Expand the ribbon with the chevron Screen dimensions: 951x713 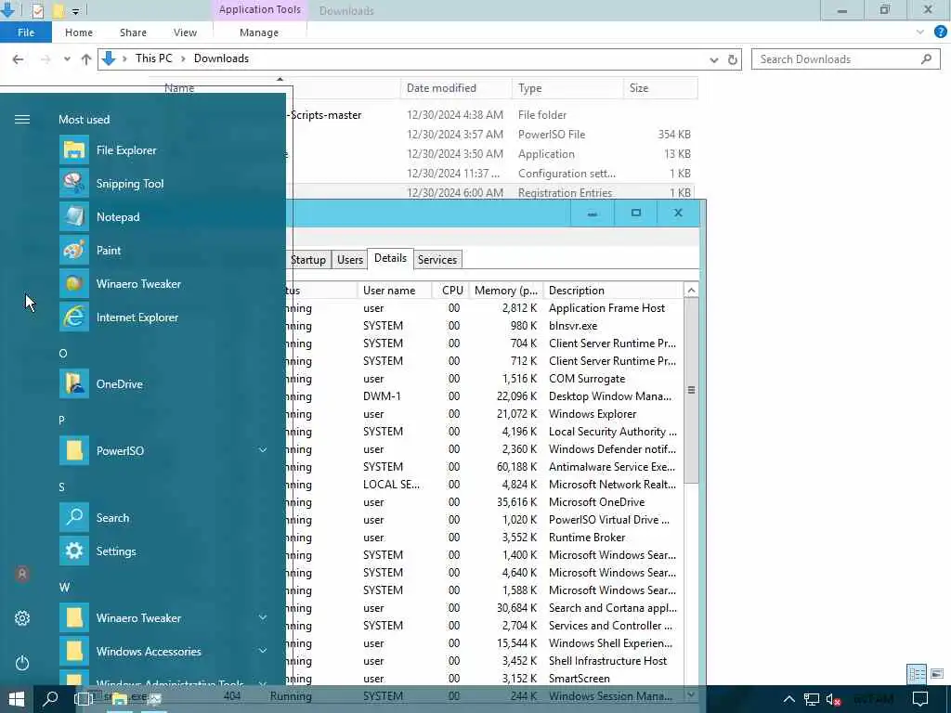tap(920, 32)
